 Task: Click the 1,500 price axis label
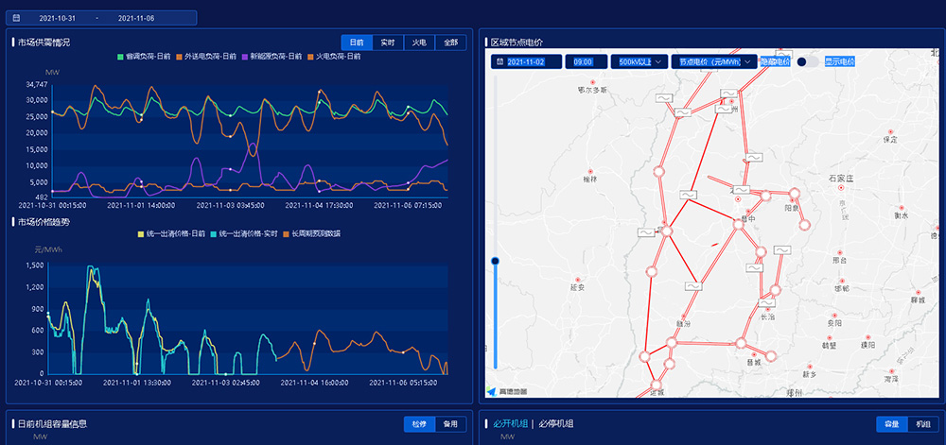pos(35,265)
